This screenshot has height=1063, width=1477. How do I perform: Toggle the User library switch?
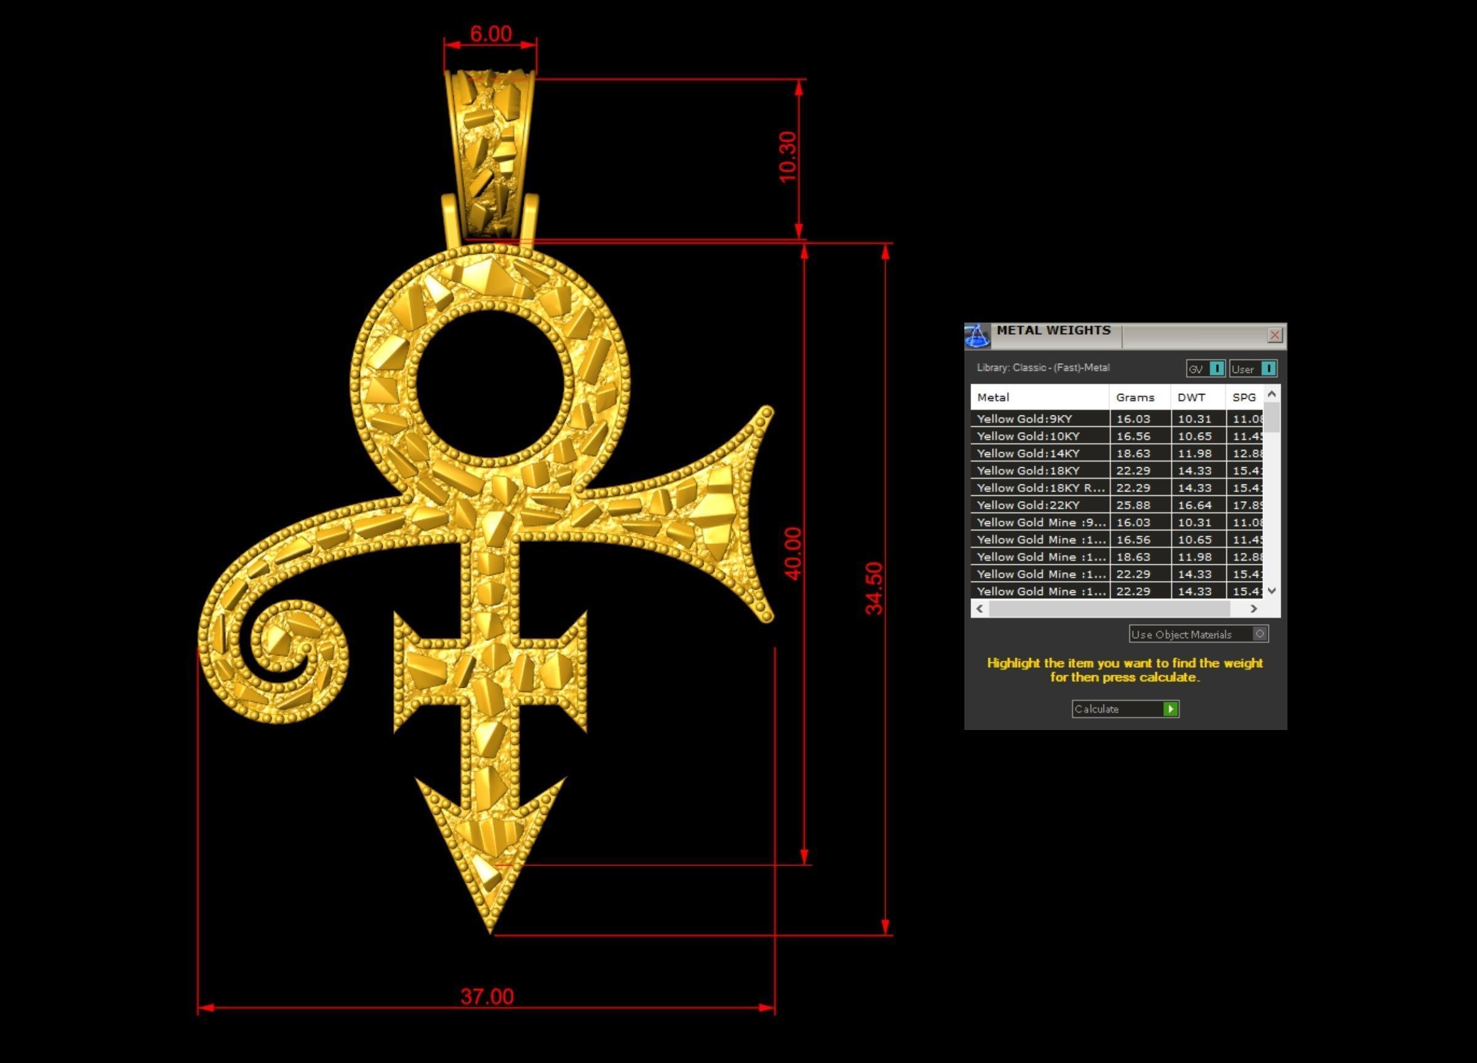tap(1253, 369)
